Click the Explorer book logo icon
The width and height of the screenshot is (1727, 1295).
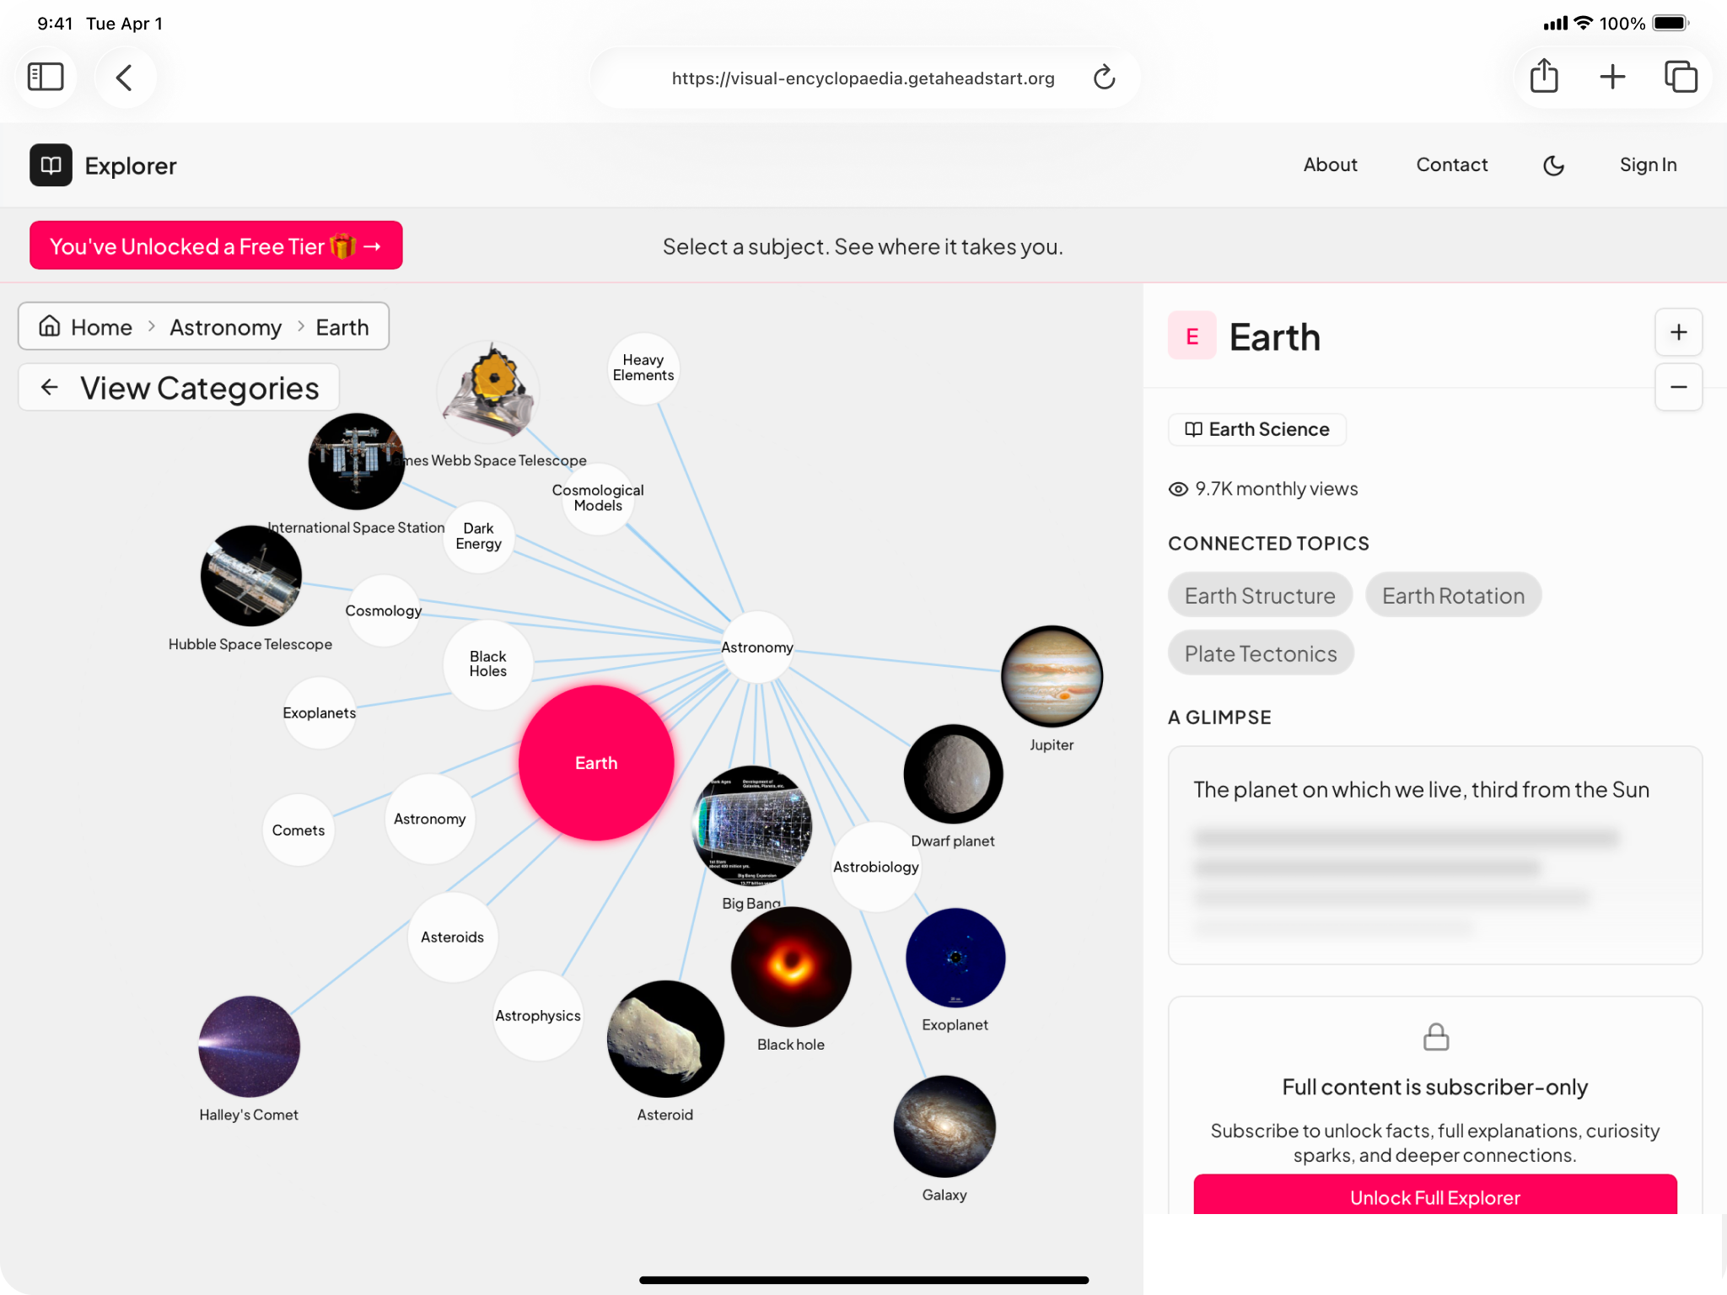[51, 165]
